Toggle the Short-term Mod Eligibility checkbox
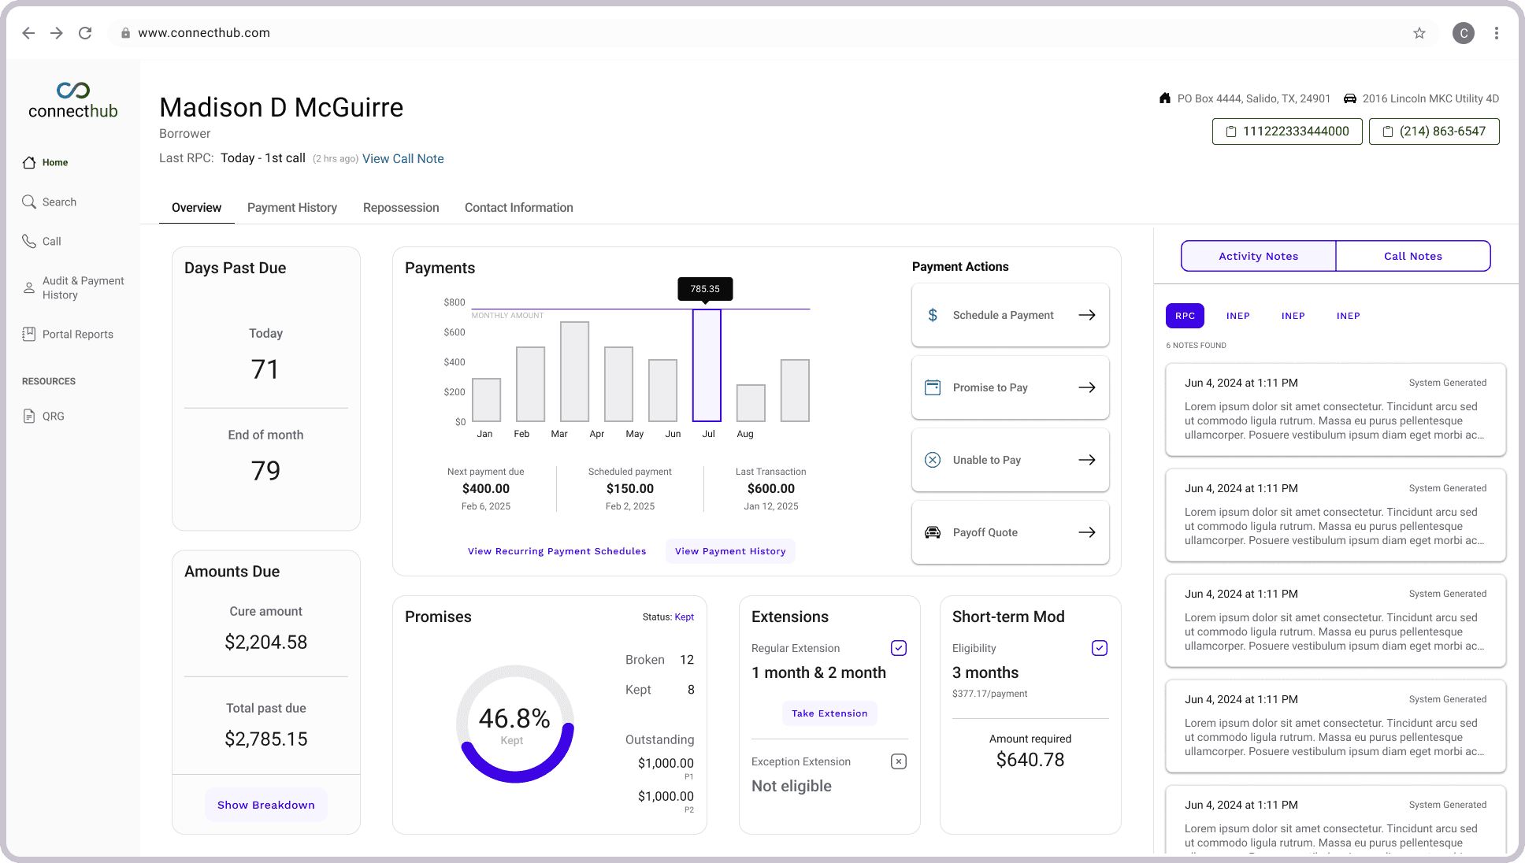The image size is (1525, 863). [x=1100, y=648]
